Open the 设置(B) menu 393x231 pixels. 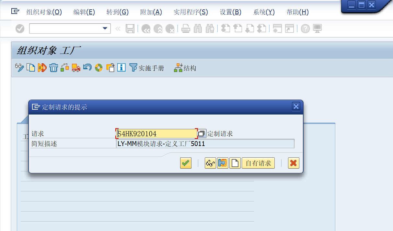[x=231, y=12]
